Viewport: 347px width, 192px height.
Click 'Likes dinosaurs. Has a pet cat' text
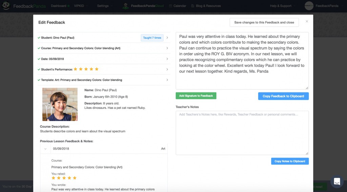tap(115, 108)
